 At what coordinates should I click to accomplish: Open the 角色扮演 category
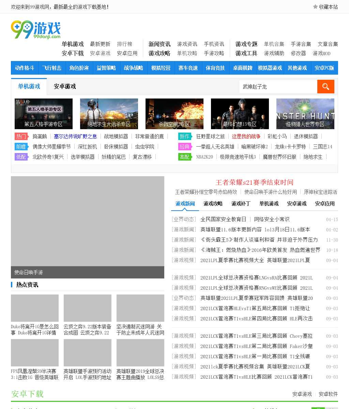tap(79, 68)
